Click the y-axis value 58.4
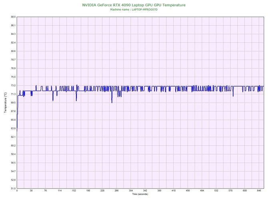This screenshot has height=201, width=268. (13, 154)
